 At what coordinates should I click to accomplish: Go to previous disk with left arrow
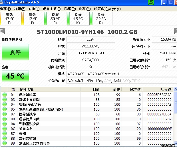tap(2, 31)
